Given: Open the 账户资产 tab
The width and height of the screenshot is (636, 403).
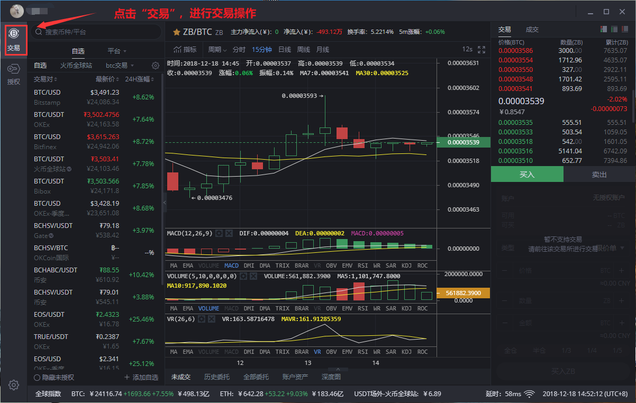Looking at the screenshot, I should point(295,377).
